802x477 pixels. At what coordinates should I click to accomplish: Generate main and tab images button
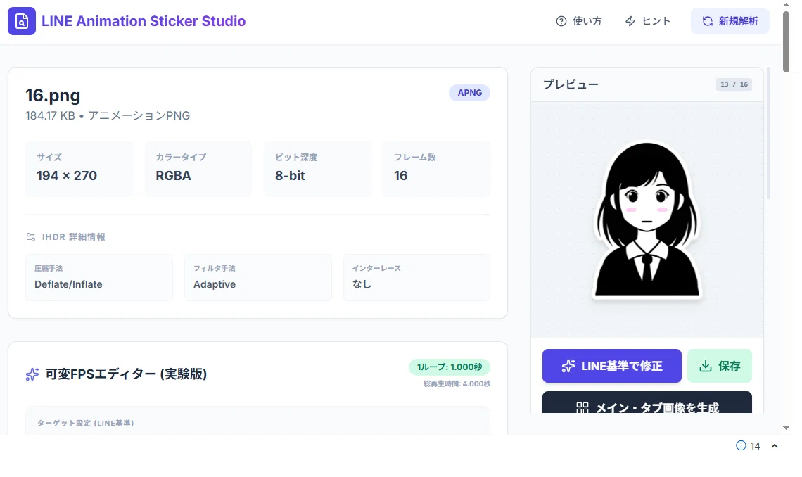(x=647, y=403)
